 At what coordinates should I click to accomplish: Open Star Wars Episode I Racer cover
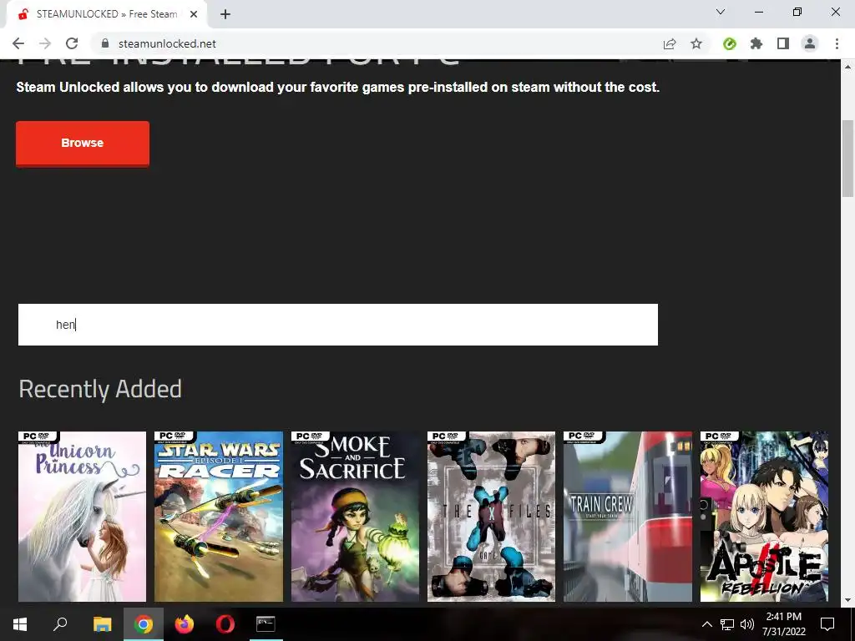[219, 517]
